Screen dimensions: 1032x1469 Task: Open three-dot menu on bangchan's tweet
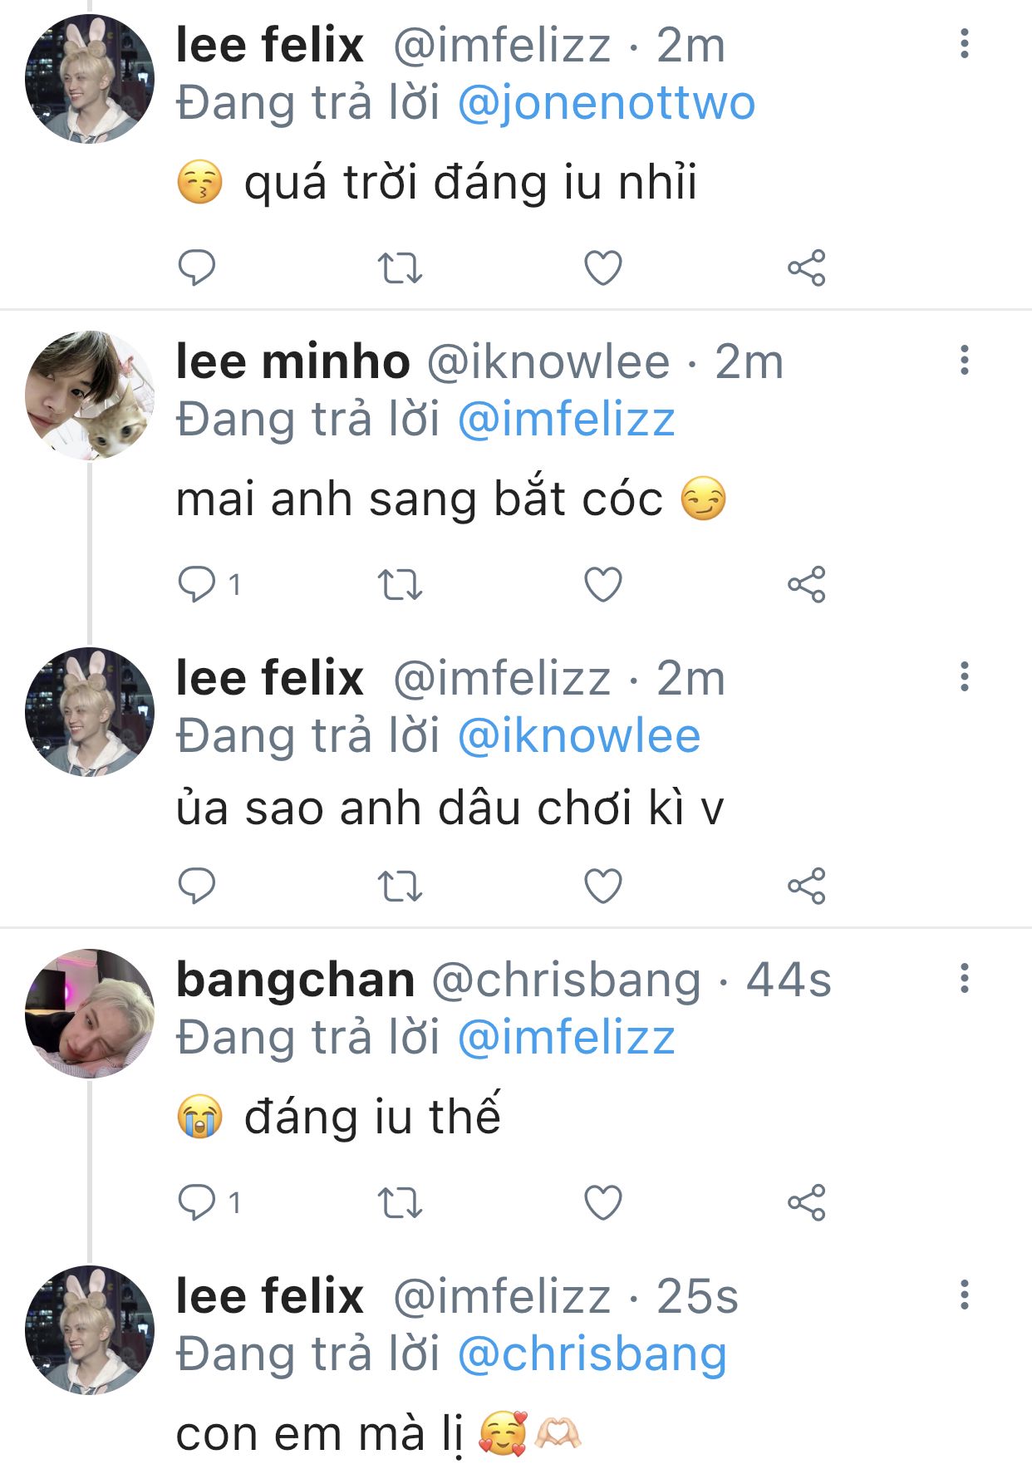pos(964,979)
